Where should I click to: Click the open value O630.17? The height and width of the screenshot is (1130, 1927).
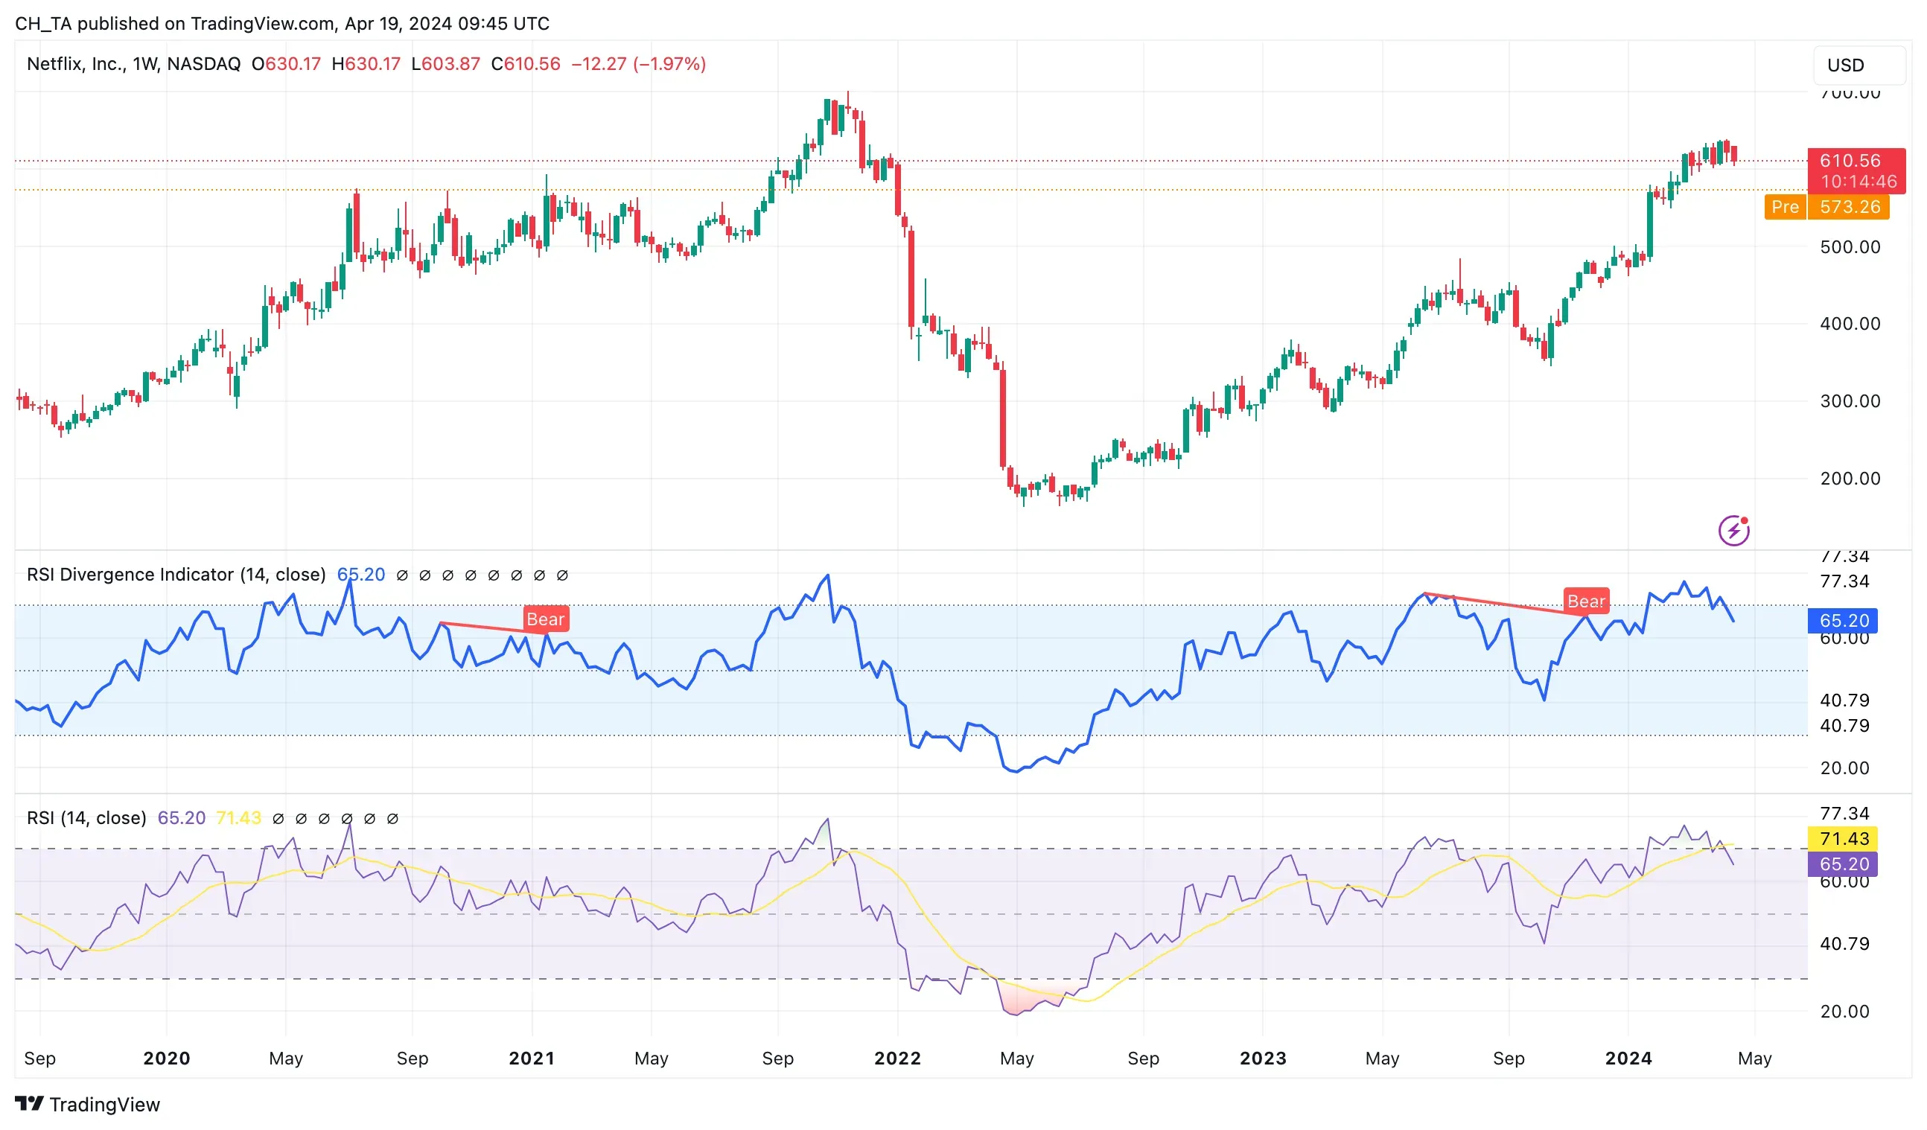point(286,63)
